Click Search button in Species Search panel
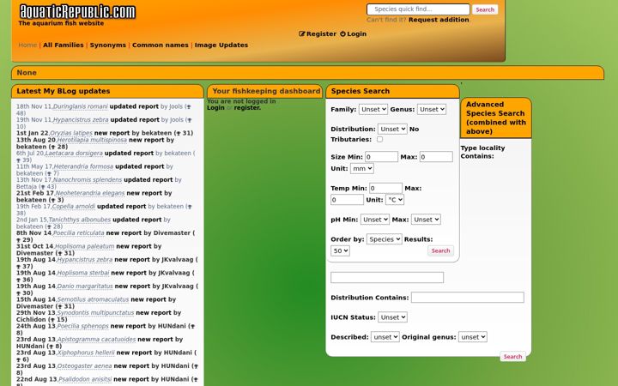 point(440,250)
